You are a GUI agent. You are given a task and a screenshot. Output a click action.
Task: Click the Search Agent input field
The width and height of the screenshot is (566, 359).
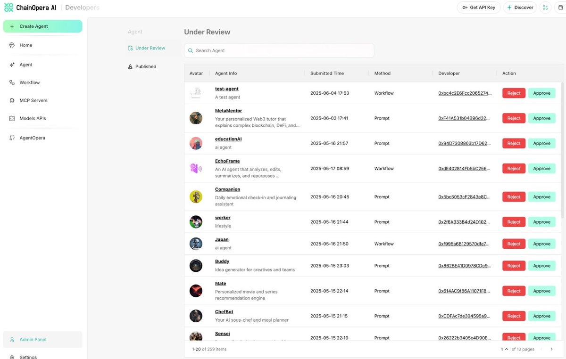[279, 50]
